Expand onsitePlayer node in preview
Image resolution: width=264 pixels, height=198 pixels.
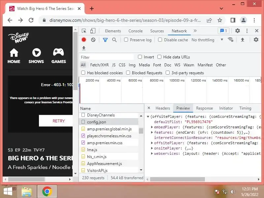[x=152, y=148]
